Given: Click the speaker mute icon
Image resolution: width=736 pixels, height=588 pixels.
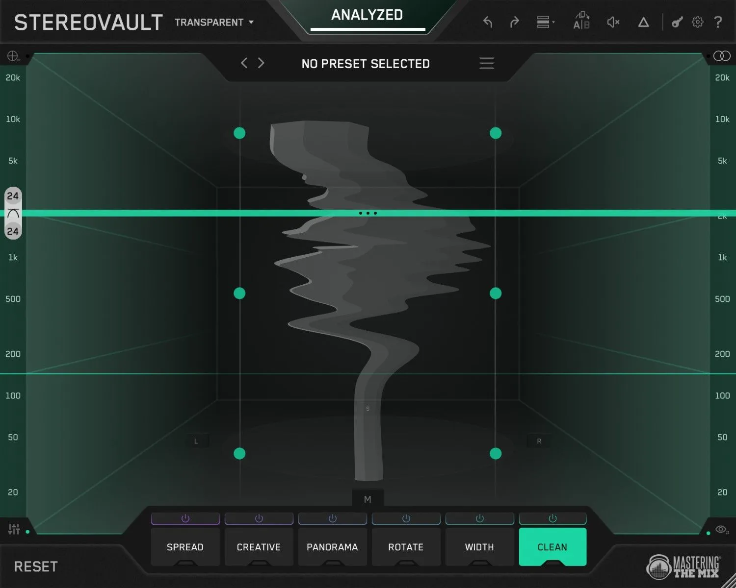Looking at the screenshot, I should coord(613,22).
